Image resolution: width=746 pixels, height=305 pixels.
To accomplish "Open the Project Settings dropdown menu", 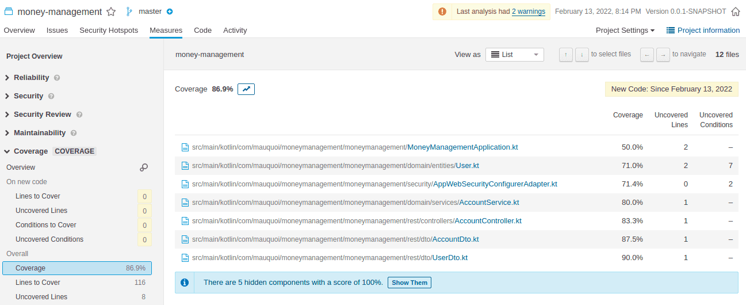I will point(625,30).
